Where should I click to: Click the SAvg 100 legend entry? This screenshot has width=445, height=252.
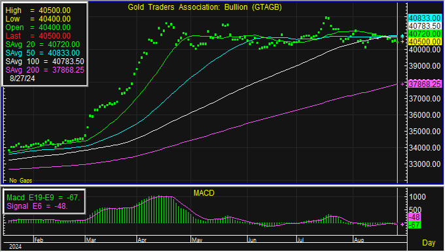tap(45, 62)
